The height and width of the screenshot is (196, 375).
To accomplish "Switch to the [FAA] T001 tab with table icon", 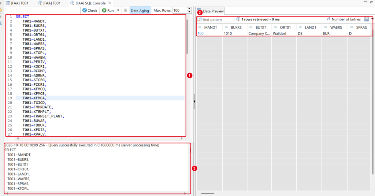I will 17,3.
